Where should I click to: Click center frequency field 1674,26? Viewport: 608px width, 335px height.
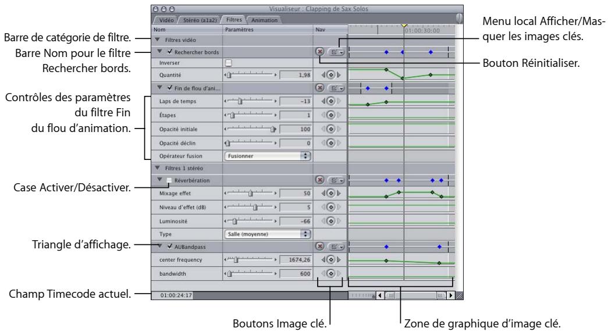(296, 260)
